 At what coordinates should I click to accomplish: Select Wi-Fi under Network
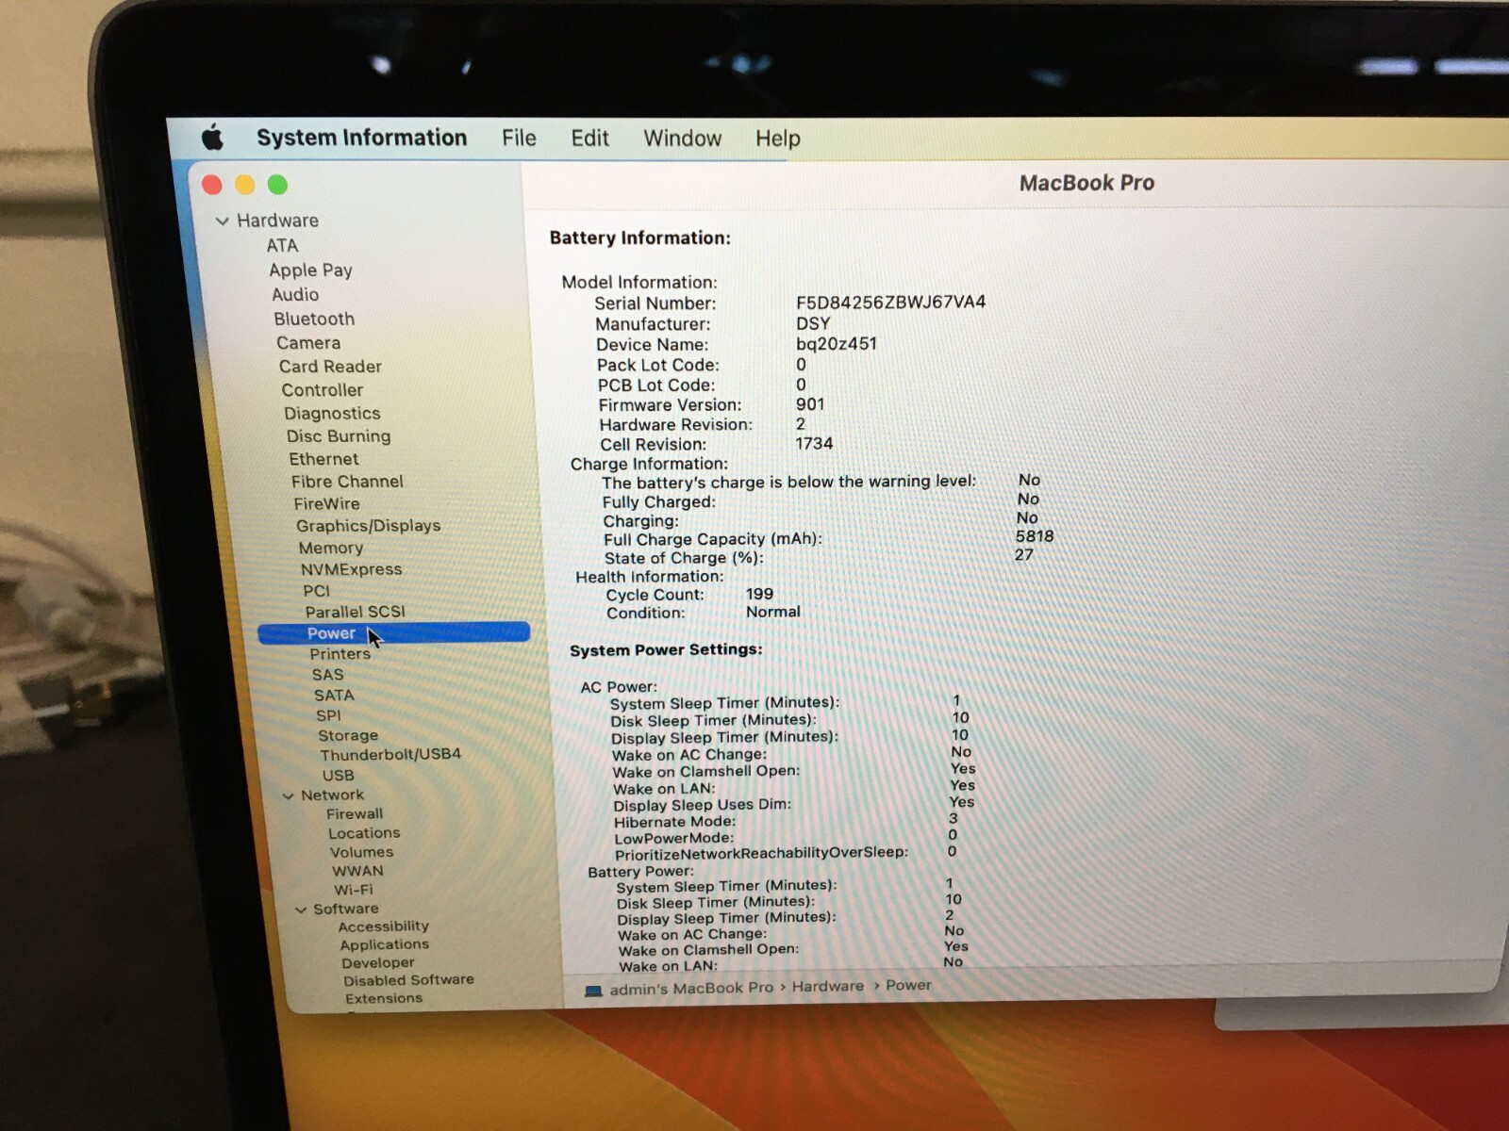pyautogui.click(x=354, y=890)
